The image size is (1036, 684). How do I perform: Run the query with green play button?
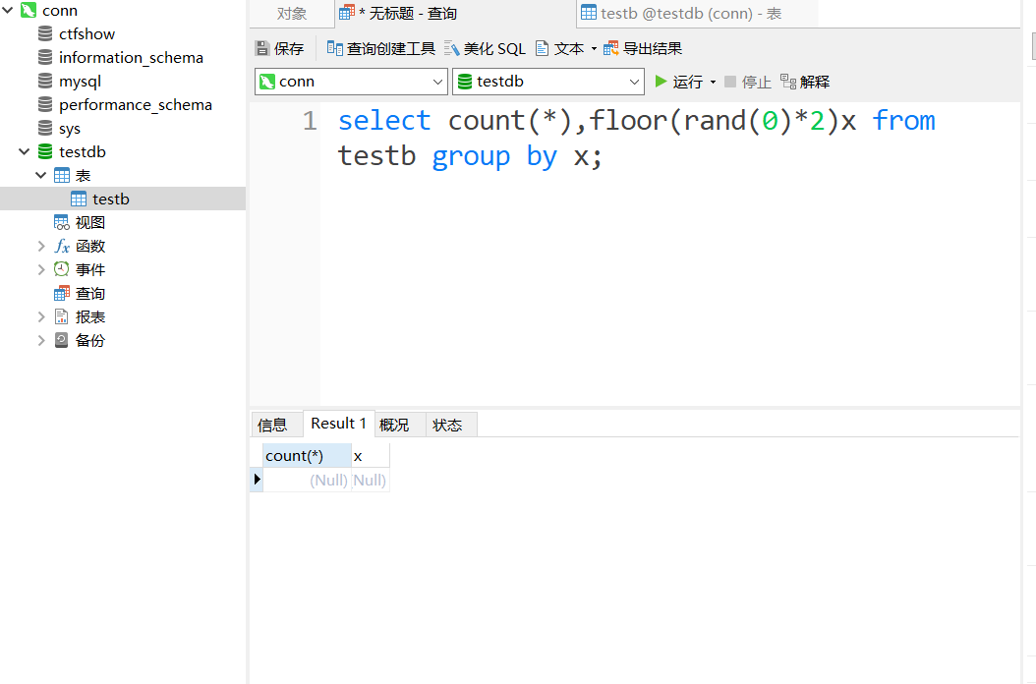(662, 82)
